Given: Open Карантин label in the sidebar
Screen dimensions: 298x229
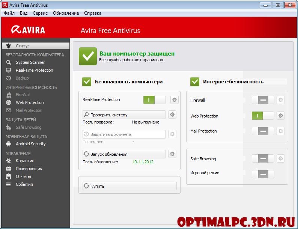Looking at the screenshot, I should point(25,161).
